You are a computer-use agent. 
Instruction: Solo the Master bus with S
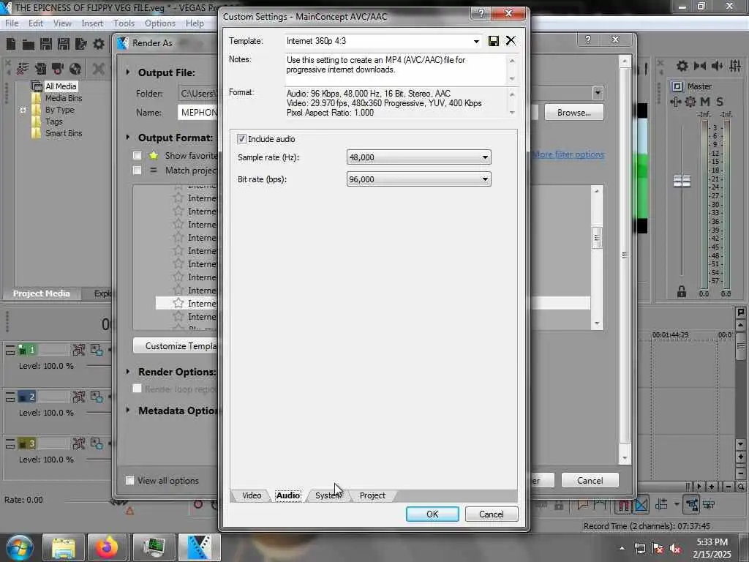click(x=720, y=101)
